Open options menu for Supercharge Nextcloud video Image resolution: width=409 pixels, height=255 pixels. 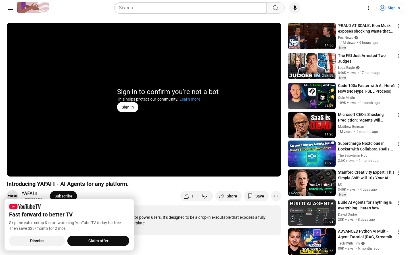(399, 144)
